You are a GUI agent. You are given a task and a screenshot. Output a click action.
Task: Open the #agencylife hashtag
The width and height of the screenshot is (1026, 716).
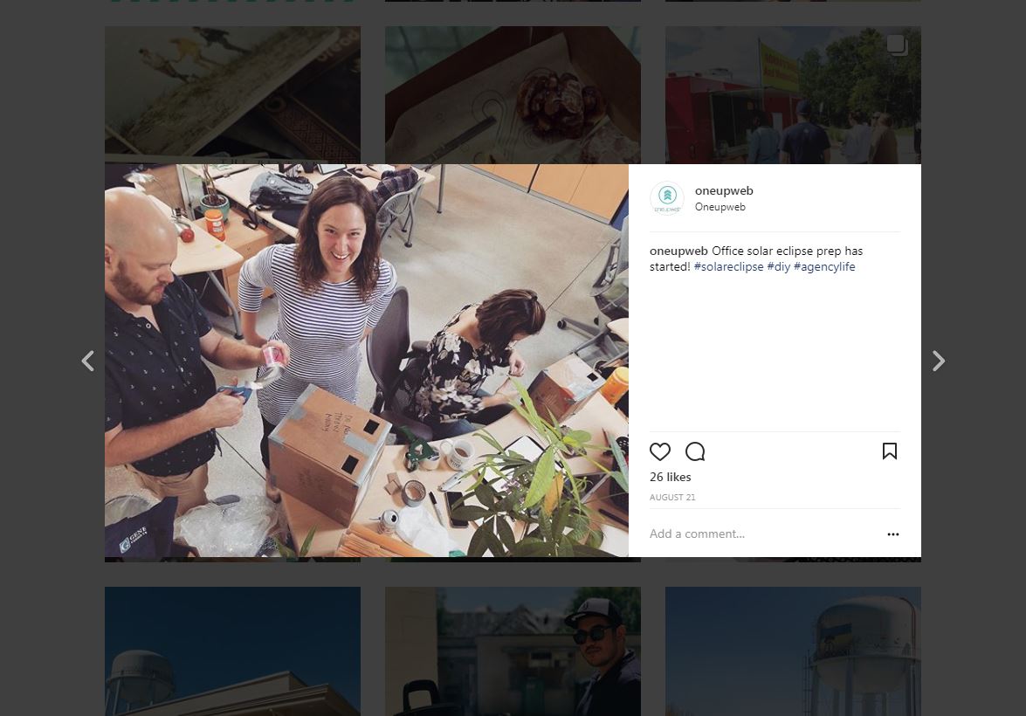point(824,266)
